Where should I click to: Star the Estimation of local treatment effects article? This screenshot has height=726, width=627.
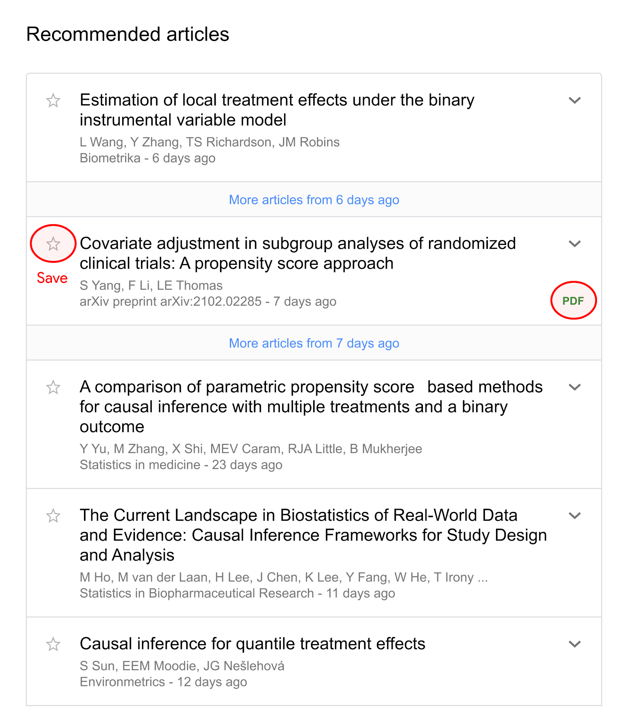(53, 101)
